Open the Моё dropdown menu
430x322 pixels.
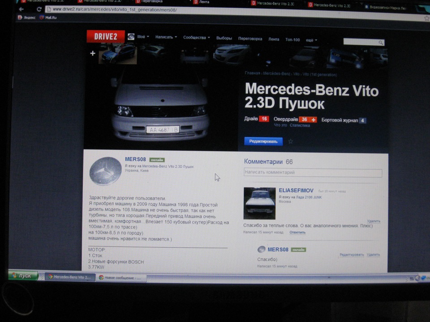point(143,37)
